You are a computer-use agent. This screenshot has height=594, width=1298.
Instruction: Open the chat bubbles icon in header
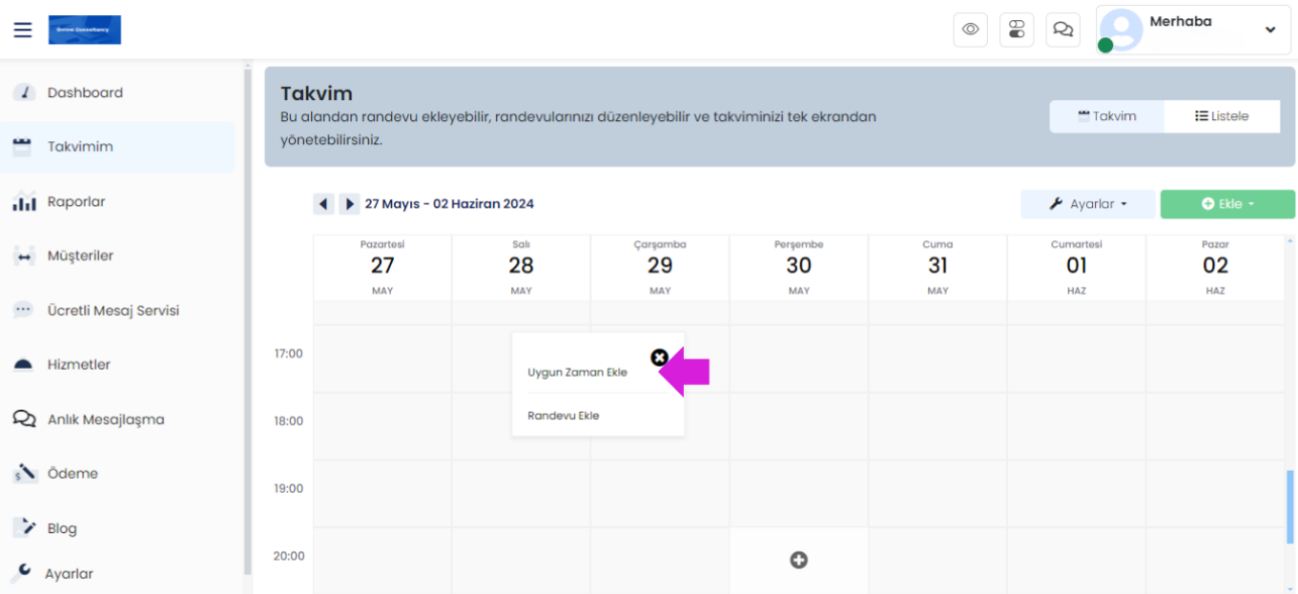click(1062, 30)
